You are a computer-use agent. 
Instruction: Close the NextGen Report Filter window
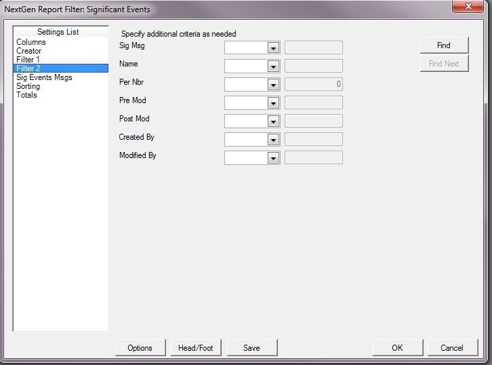coord(468,6)
